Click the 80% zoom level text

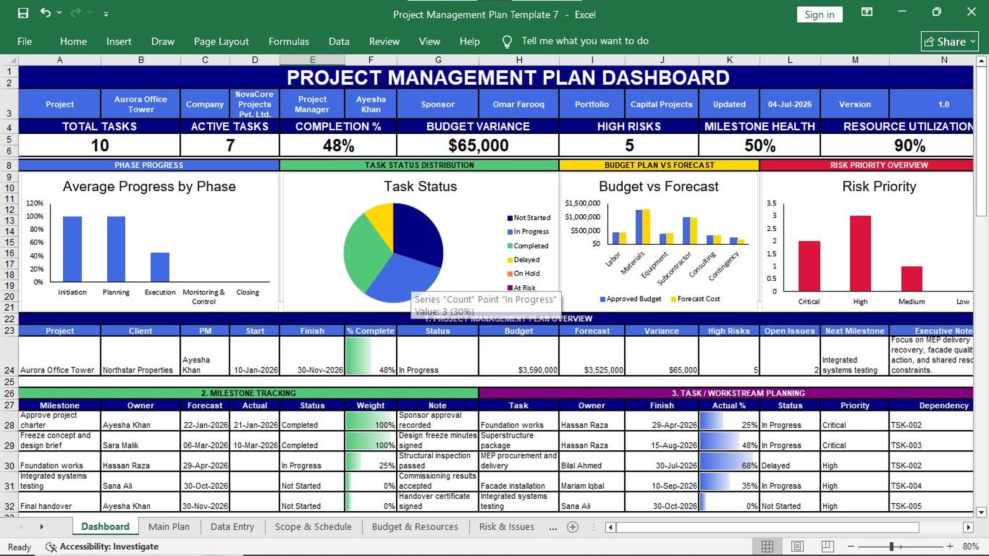970,547
